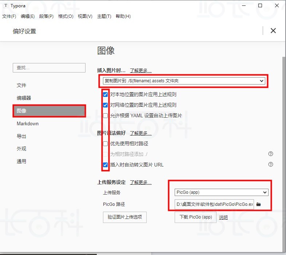Toggle 插入时自动转义图片 URL checkbox

click(x=105, y=165)
